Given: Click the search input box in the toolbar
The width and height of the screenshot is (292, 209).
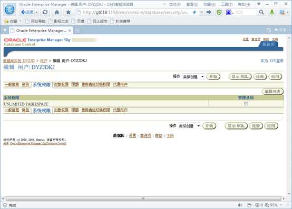Looking at the screenshot, I should [x=246, y=13].
